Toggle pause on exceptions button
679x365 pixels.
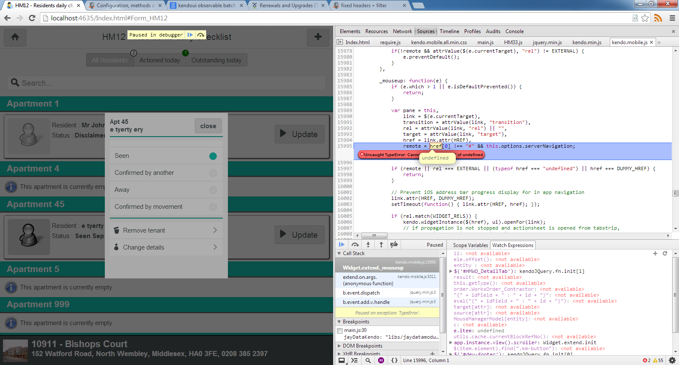click(x=381, y=360)
